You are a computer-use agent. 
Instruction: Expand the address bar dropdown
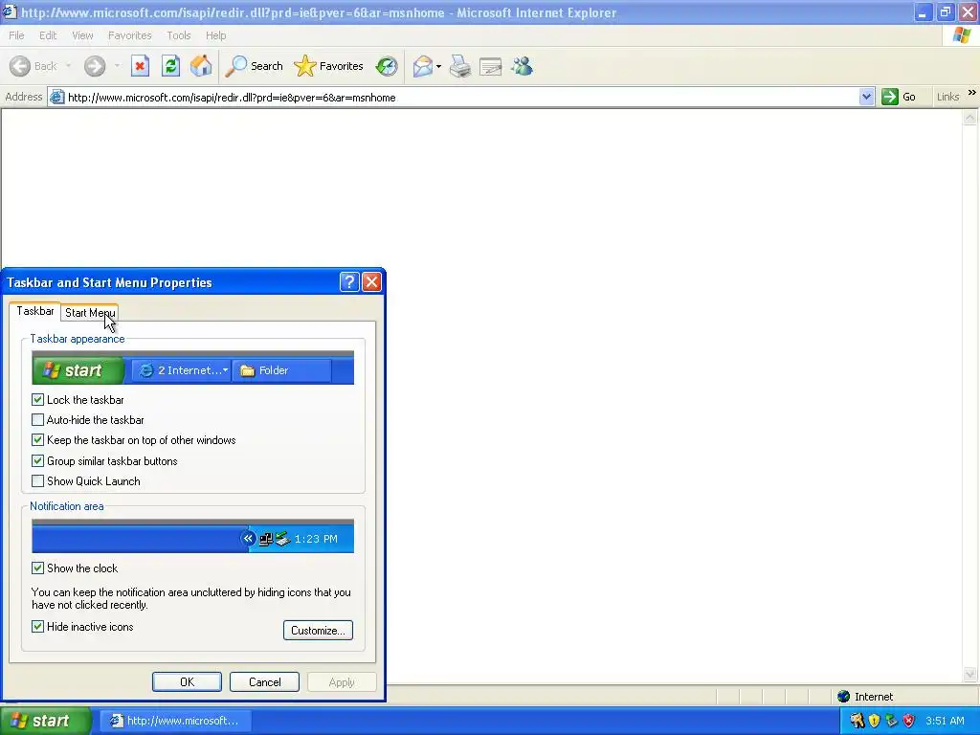point(866,97)
